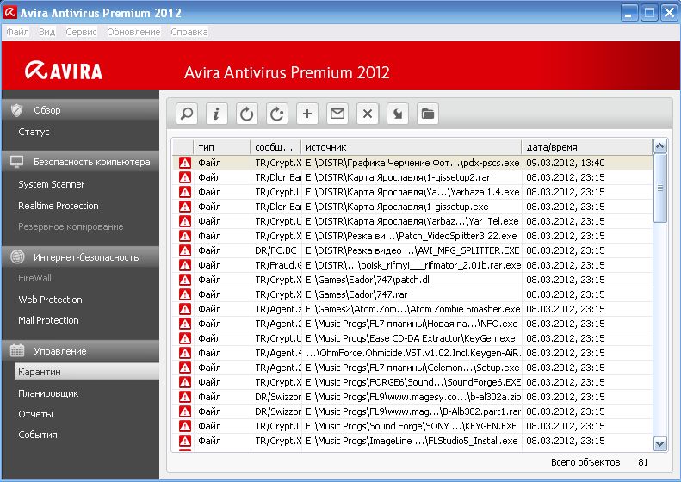This screenshot has width=681, height=482.
Task: Click the copy object arrow toolbar icon
Action: tap(398, 114)
